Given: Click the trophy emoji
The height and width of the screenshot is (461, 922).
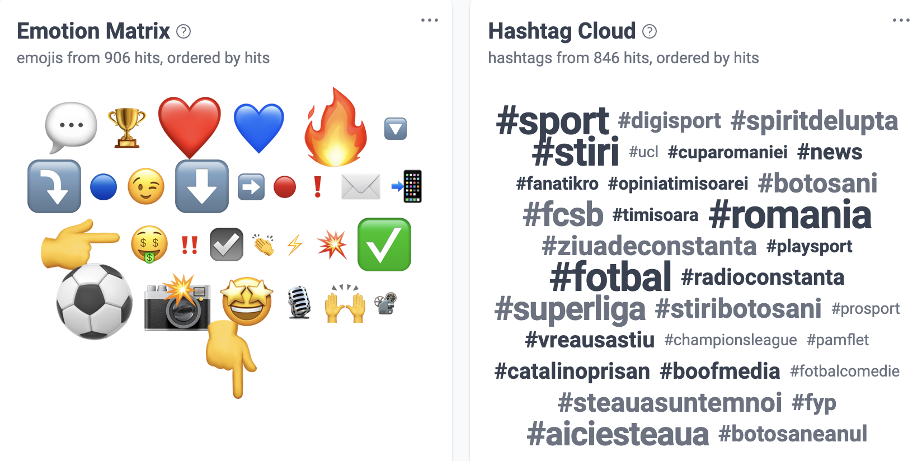Looking at the screenshot, I should pos(126,128).
